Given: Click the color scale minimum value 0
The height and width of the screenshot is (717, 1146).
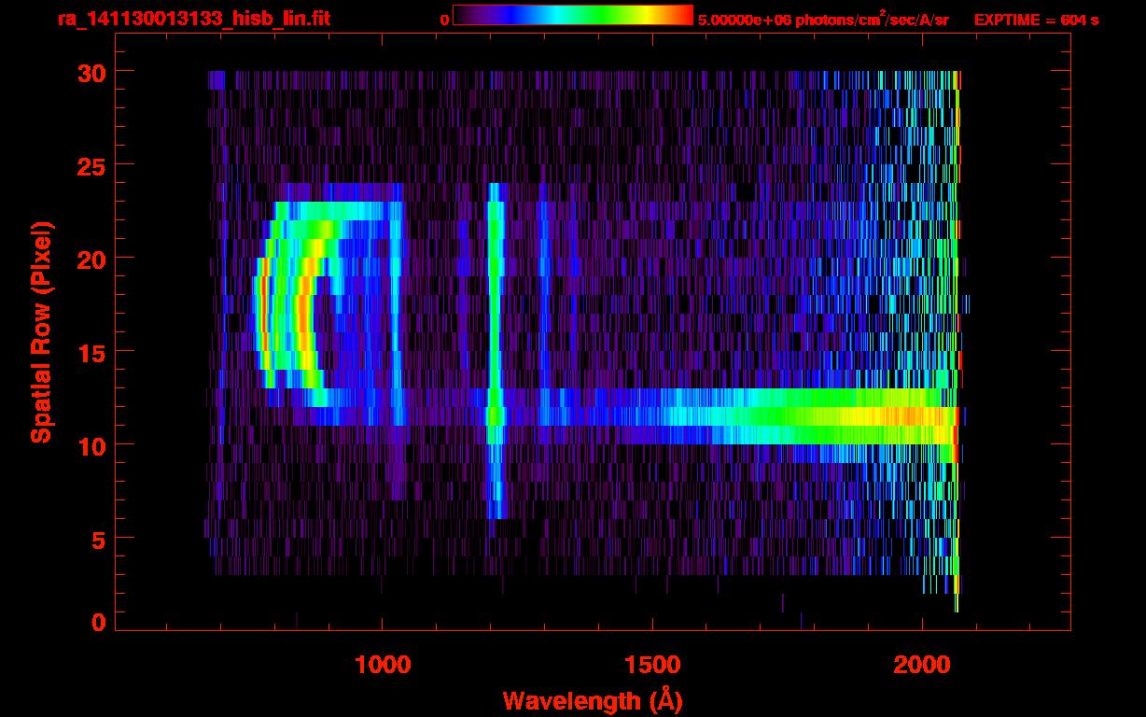Looking at the screenshot, I should tap(444, 20).
